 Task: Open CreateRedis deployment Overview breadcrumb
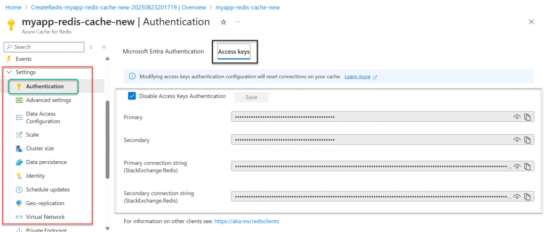point(118,7)
